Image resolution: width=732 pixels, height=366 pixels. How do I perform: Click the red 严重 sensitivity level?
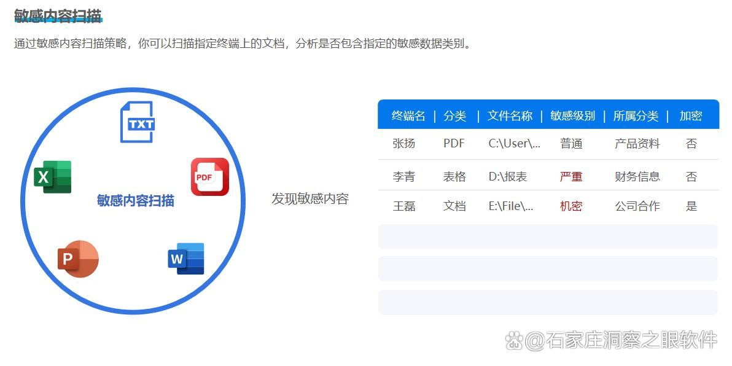571,176
